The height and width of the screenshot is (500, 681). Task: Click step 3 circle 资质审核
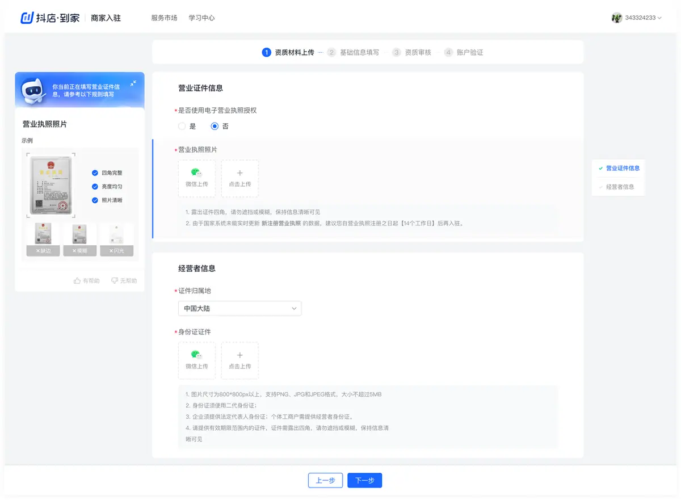pos(397,52)
